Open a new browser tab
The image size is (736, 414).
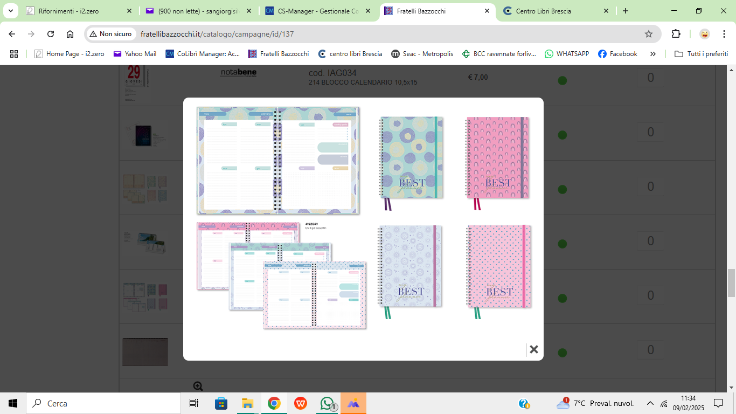click(626, 11)
